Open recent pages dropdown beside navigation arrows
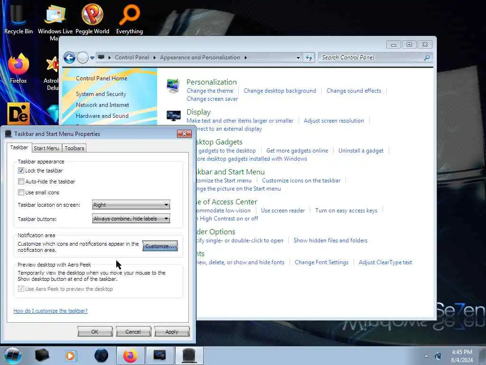 click(x=92, y=58)
